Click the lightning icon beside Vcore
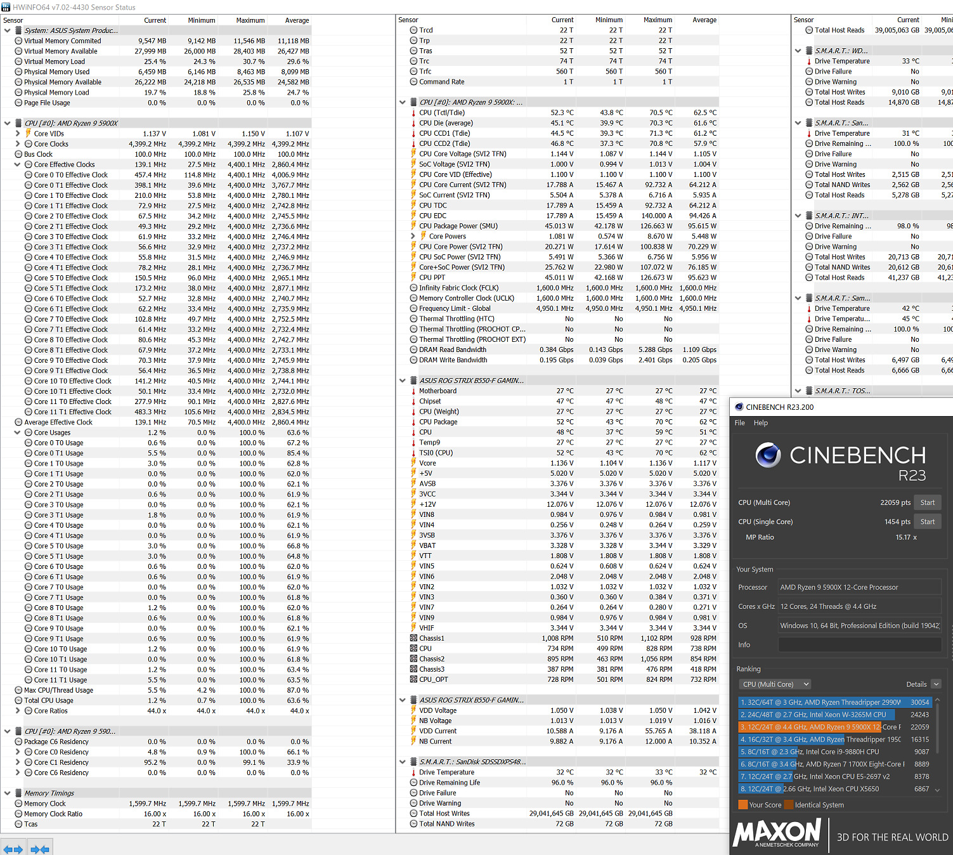Screen dimensions: 953x855 pos(413,464)
